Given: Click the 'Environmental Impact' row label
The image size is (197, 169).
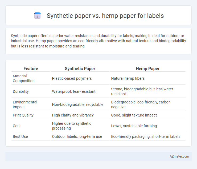Looking at the screenshot, I should [x=31, y=104].
